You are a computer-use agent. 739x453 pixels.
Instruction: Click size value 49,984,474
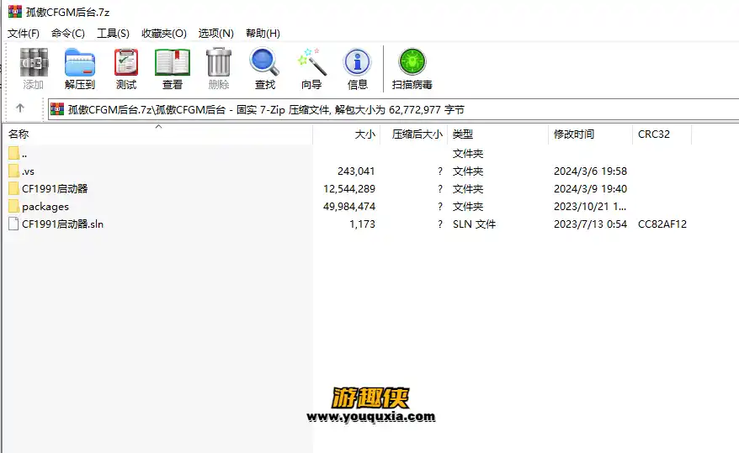(349, 207)
